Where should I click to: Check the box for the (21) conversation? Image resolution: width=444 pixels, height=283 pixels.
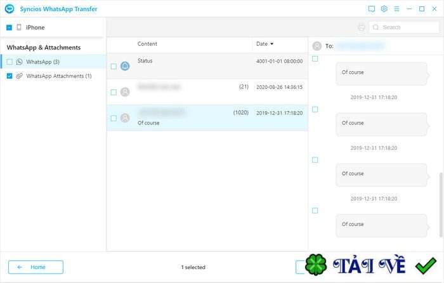coord(114,93)
